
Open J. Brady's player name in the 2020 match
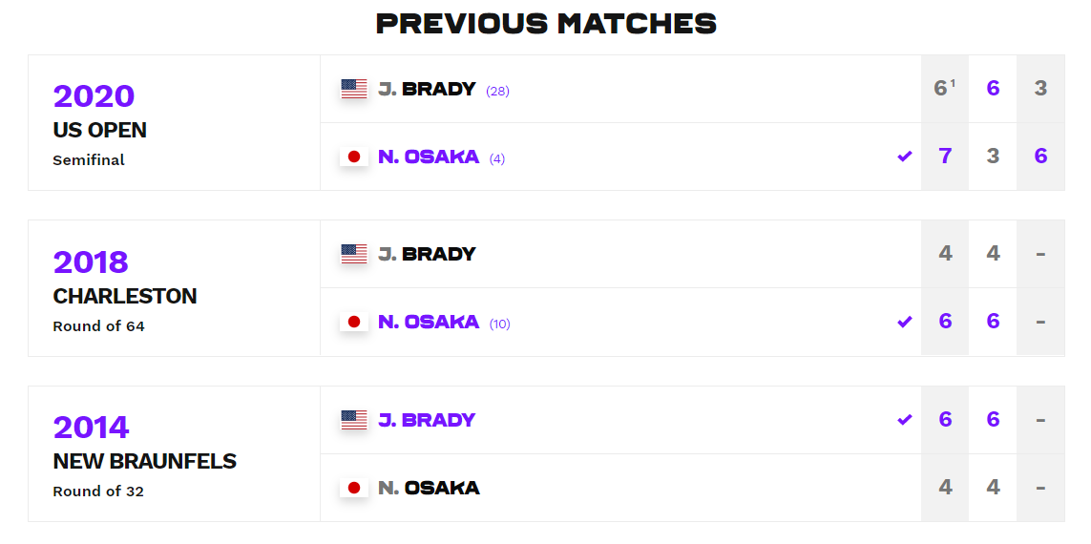tap(428, 89)
